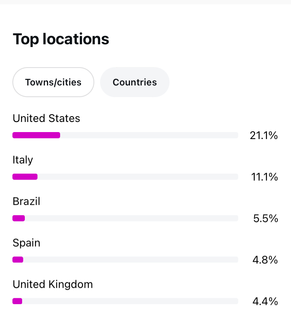
Task: Click the gray unfilled portion of Italy bar
Action: 138,177
